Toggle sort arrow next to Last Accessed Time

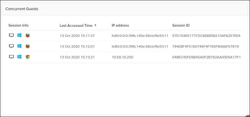coord(95,26)
